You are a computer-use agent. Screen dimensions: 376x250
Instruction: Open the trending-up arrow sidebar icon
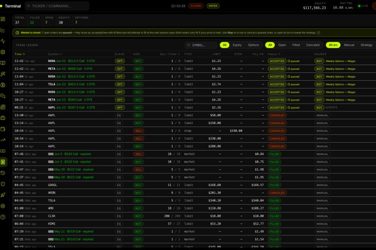point(3,140)
